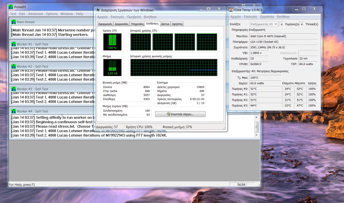Click the Worker #4 scrollbar thumb
Viewport: 344px width, 203px height.
(x=257, y=127)
